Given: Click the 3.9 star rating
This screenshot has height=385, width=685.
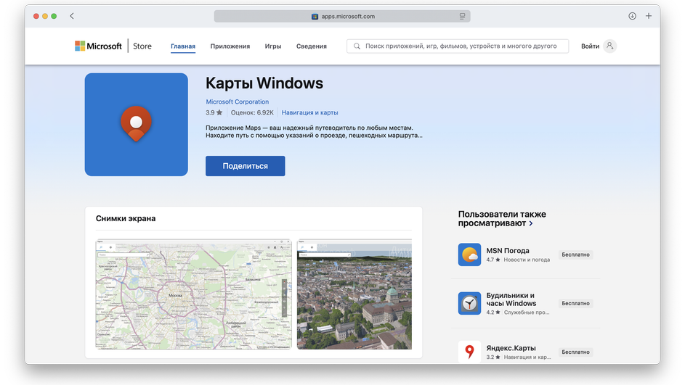Looking at the screenshot, I should [x=214, y=112].
